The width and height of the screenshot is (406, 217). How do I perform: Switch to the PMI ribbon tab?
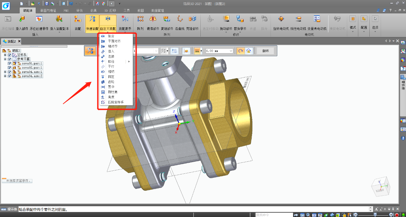pos(66,10)
